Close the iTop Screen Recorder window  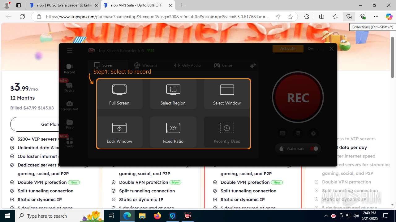click(x=332, y=49)
